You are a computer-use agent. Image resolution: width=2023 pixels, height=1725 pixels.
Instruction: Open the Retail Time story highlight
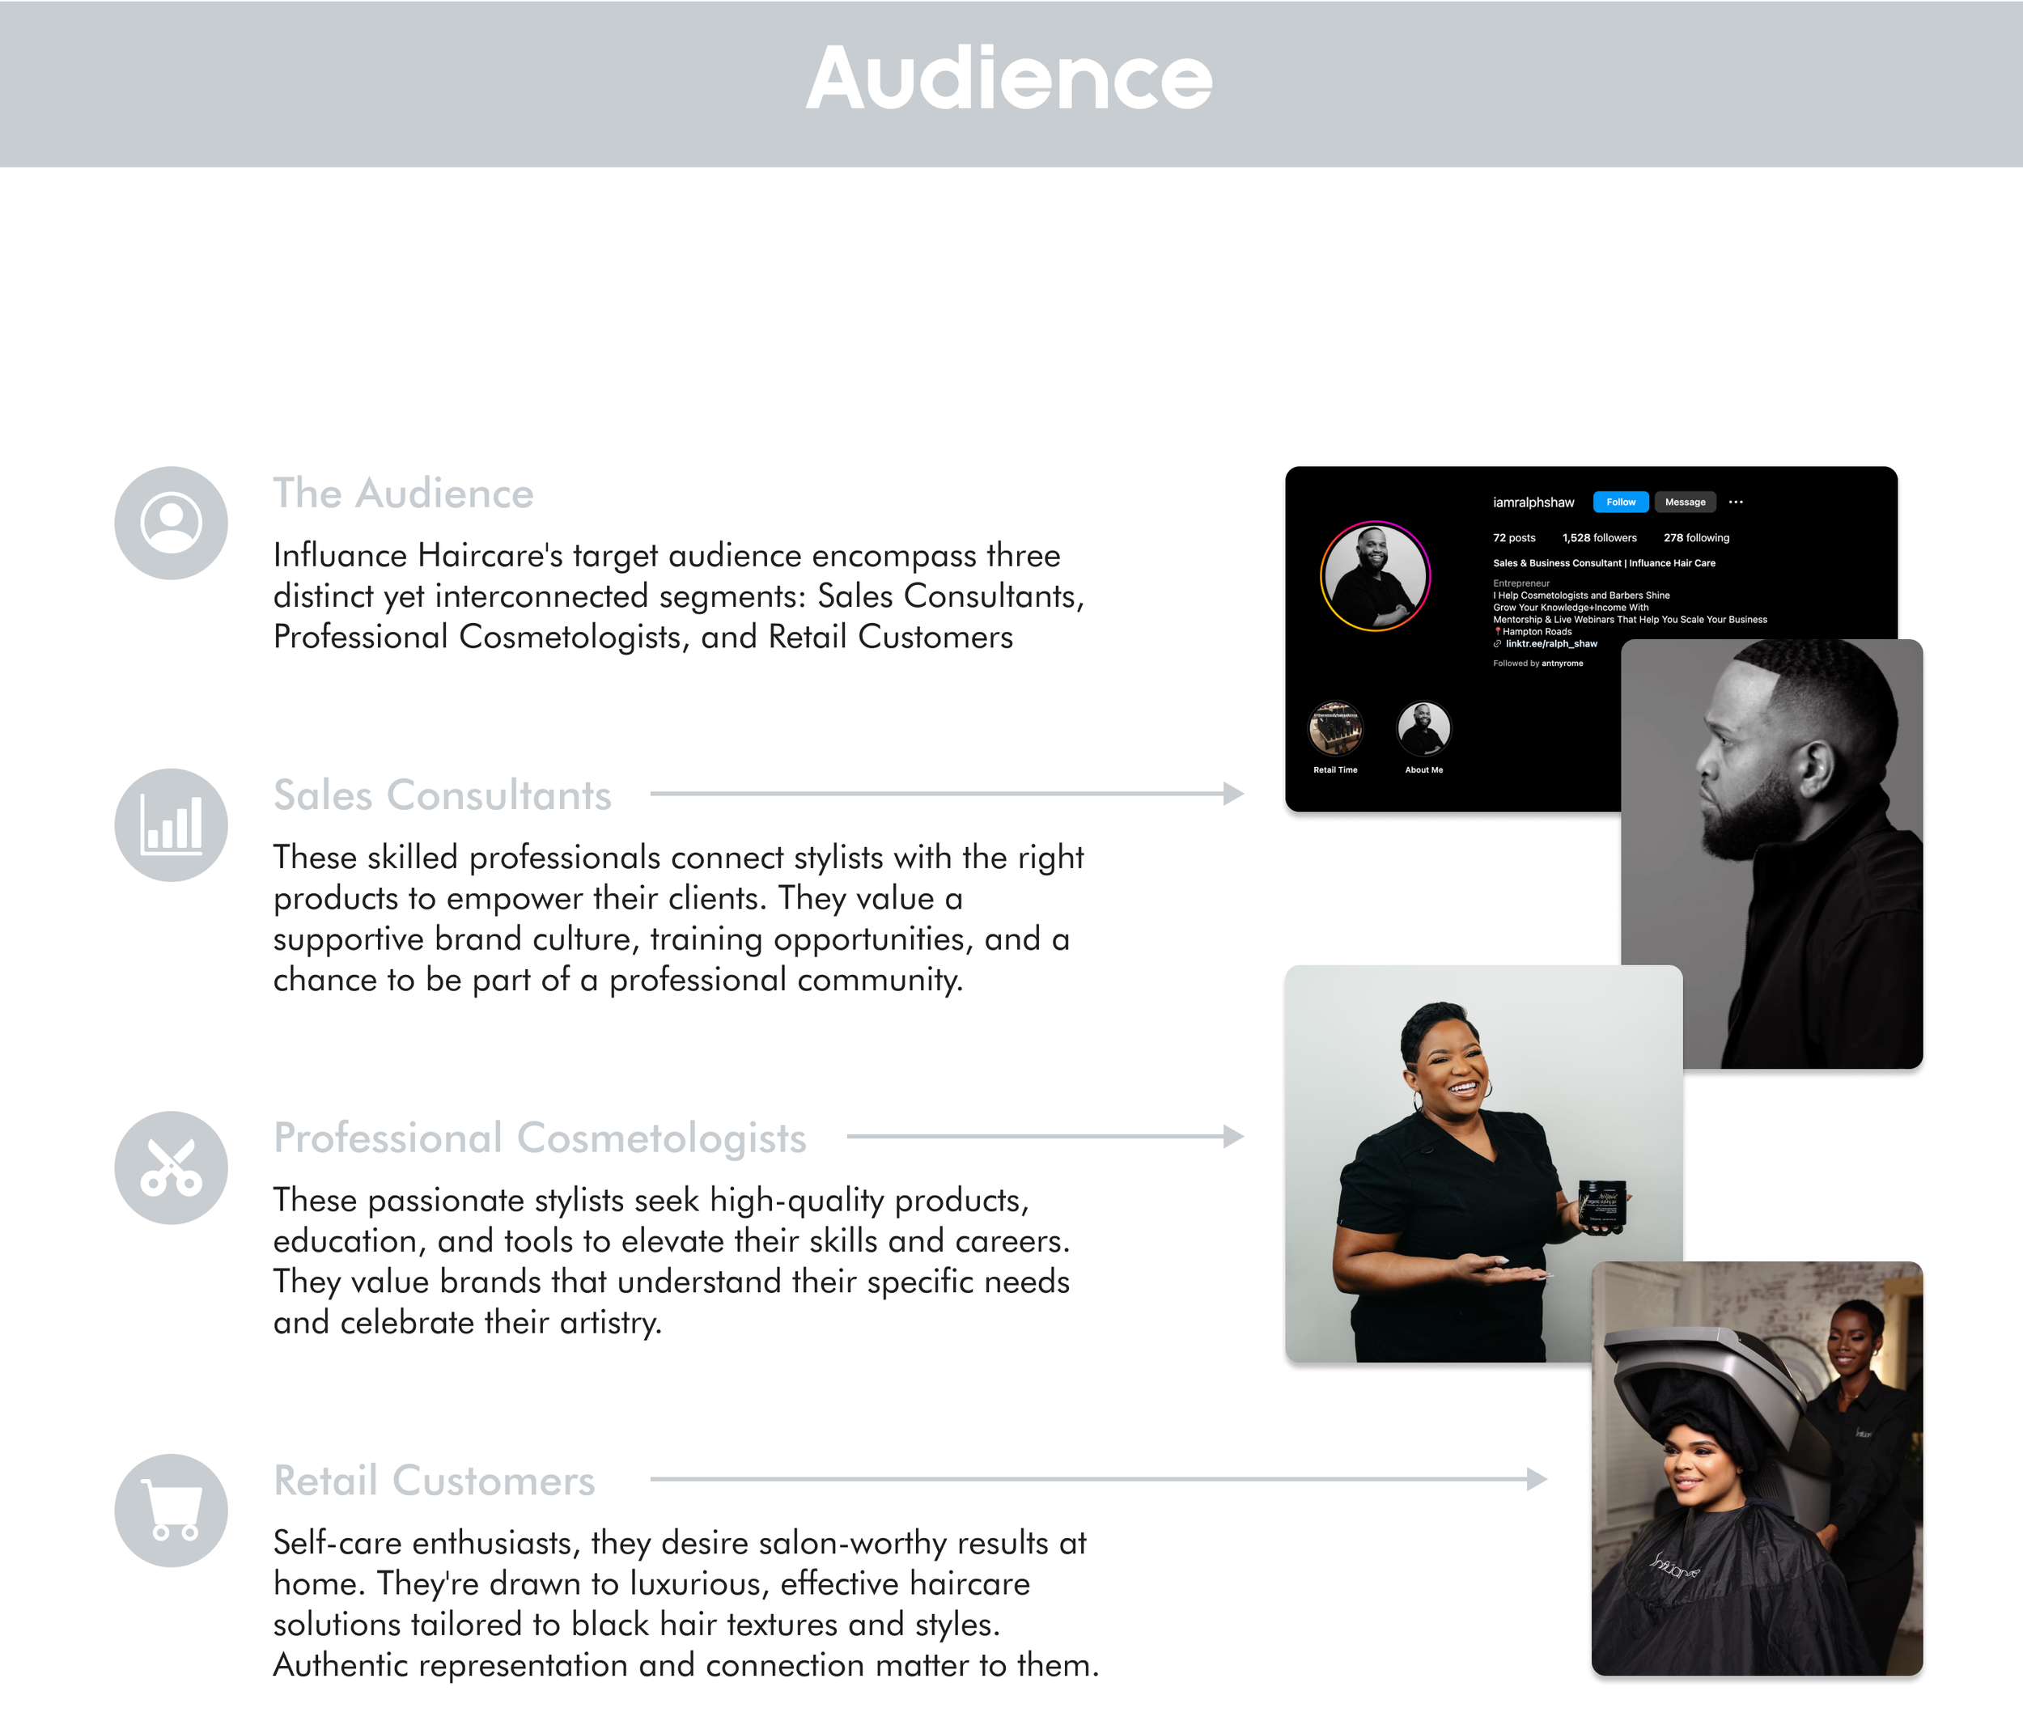point(1334,729)
